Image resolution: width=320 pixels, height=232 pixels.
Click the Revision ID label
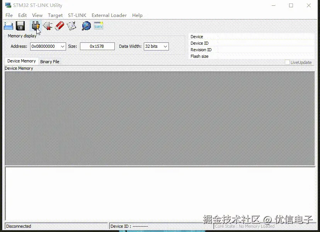(x=201, y=50)
